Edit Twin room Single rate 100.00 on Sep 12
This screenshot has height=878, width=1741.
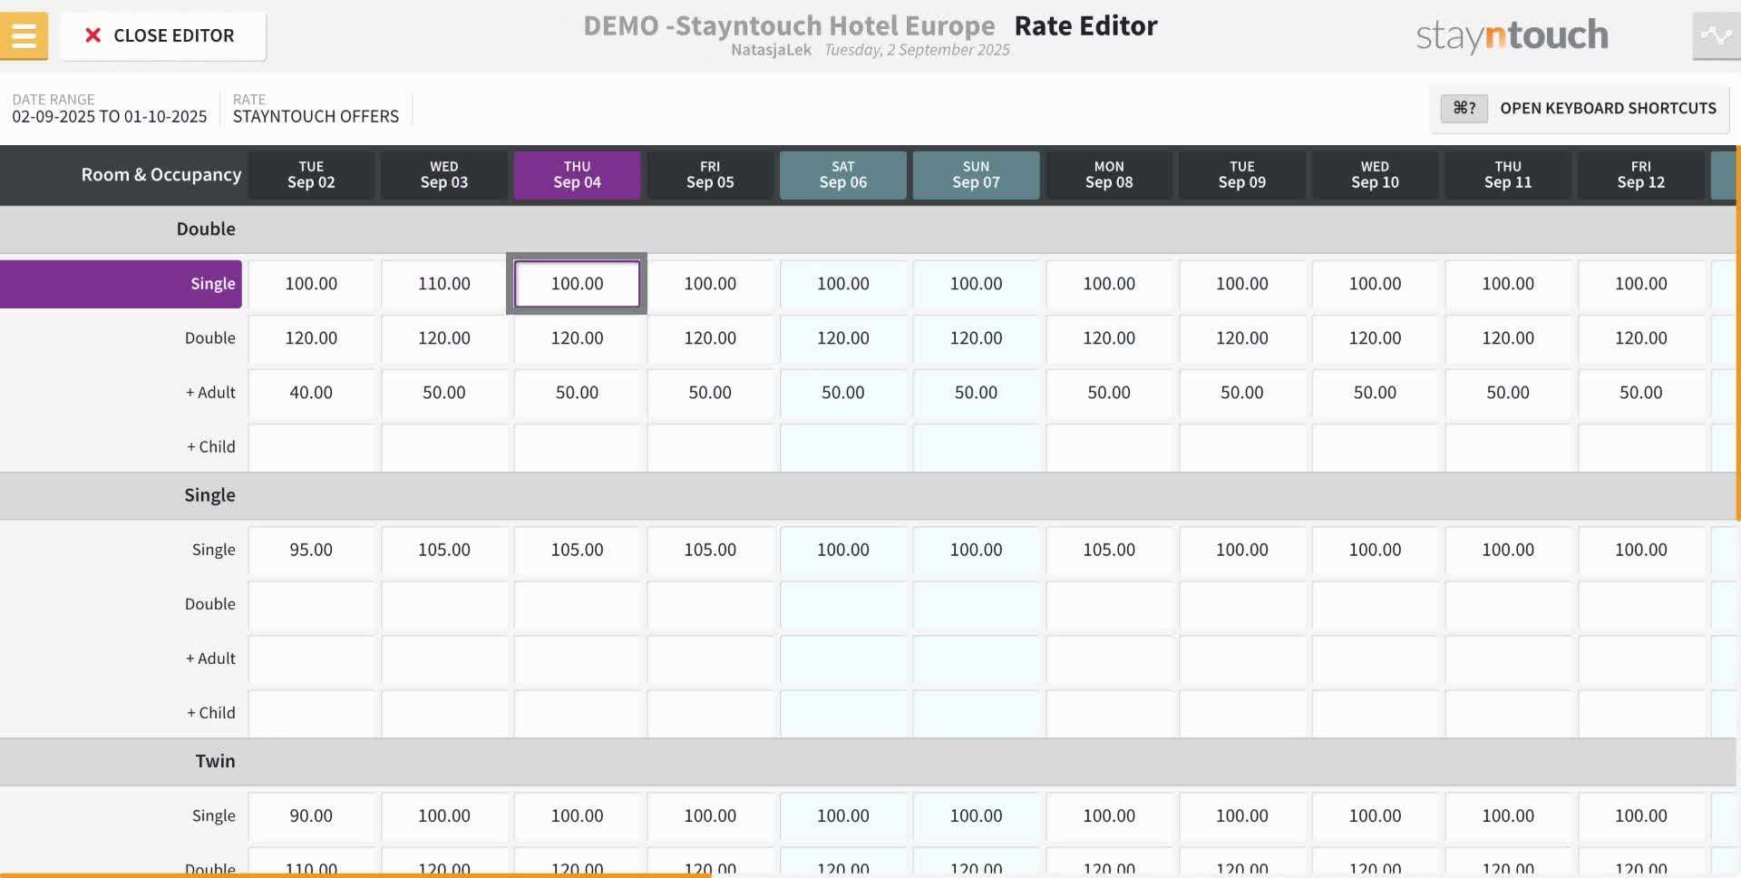[1641, 815]
